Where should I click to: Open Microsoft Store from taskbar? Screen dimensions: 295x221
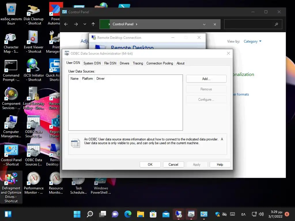153,214
